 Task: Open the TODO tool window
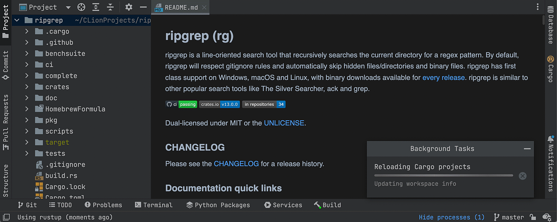click(61, 205)
